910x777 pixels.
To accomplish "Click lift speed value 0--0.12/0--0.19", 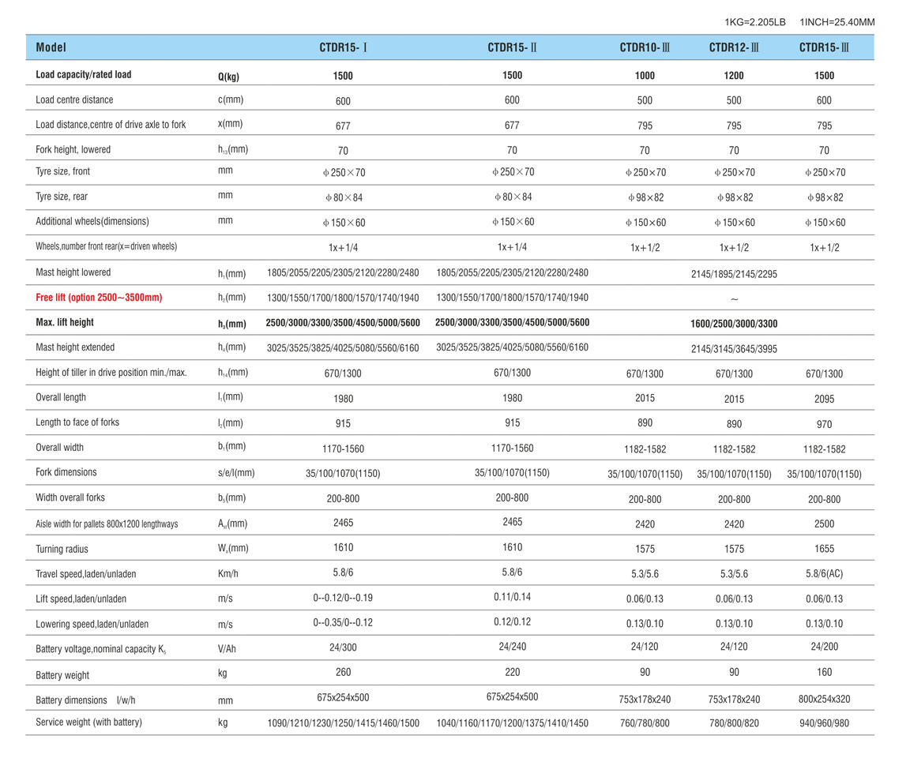I will pyautogui.click(x=343, y=598).
